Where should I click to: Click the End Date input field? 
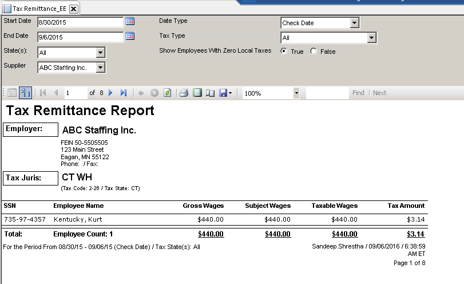click(x=80, y=37)
